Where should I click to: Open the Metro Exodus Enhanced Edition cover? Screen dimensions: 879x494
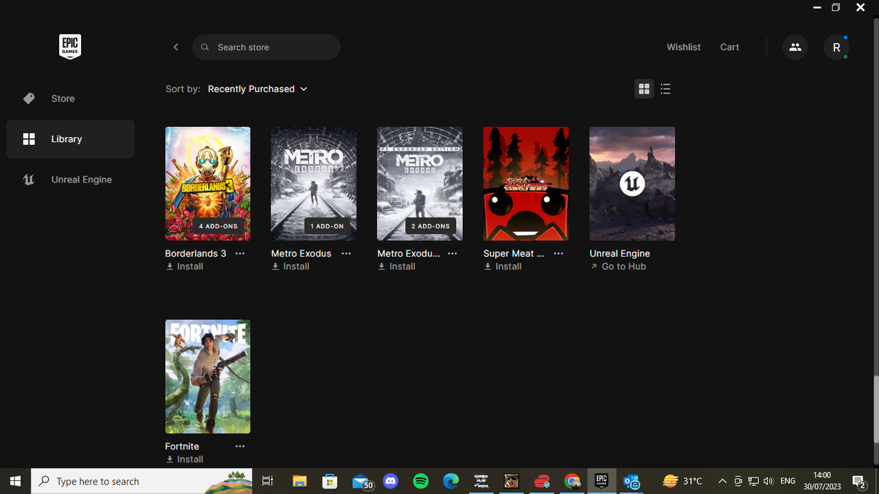(x=420, y=184)
